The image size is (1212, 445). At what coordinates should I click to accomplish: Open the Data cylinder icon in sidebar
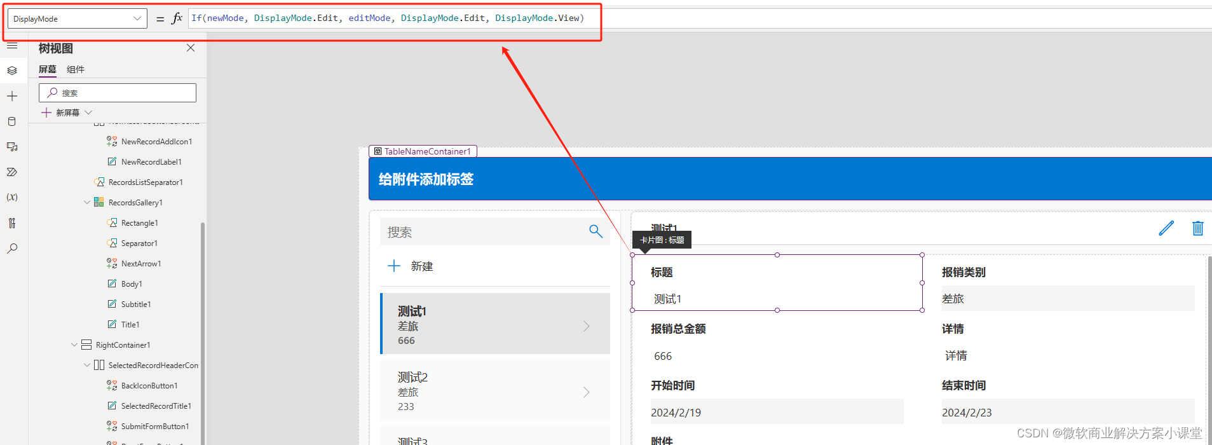click(x=12, y=121)
